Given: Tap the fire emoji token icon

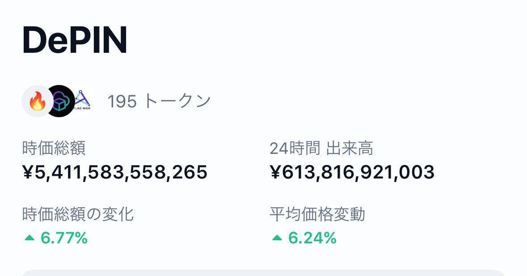Looking at the screenshot, I should tap(37, 101).
